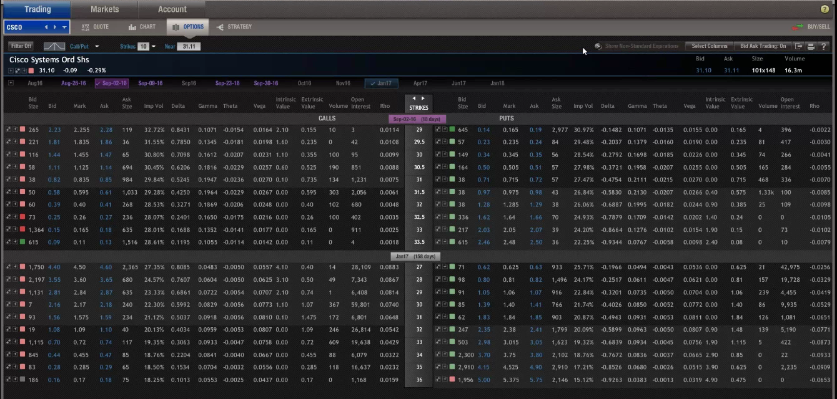Switch to the Account tab
This screenshot has height=399, width=837.
click(x=172, y=9)
